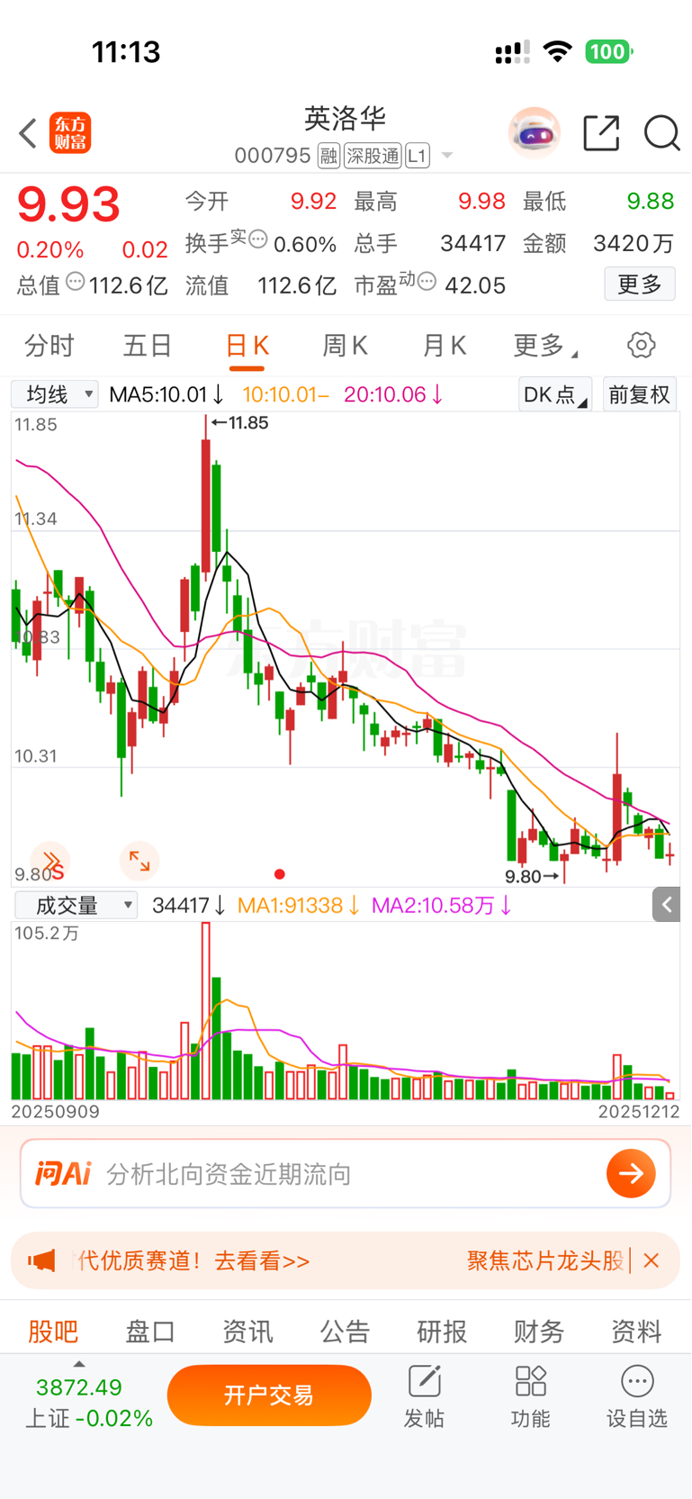The image size is (692, 1499).
Task: Switch to 财务 tab
Action: (x=539, y=1331)
